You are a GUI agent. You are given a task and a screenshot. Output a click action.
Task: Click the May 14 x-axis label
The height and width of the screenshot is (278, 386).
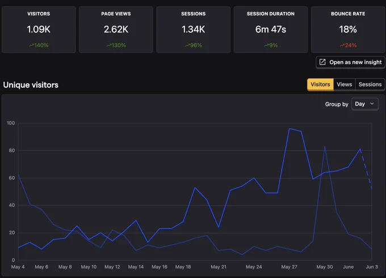coord(136,267)
